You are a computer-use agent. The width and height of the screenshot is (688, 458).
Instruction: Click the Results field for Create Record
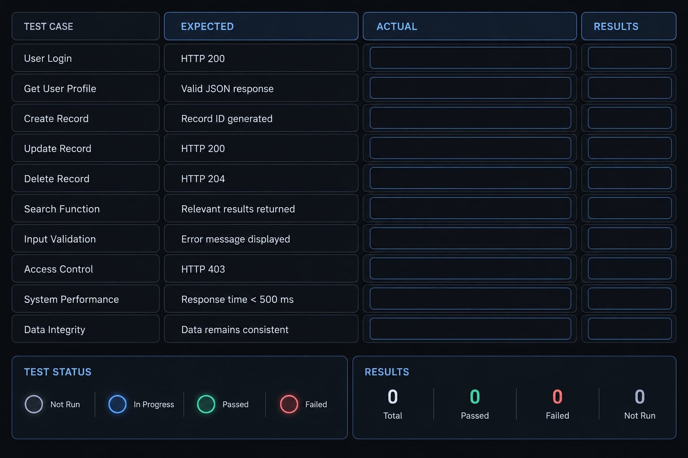point(629,118)
